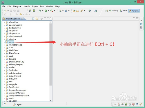Click Last Edit Location arrow icon

17,14
